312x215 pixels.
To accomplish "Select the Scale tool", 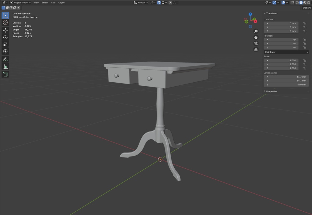I will coord(5,45).
